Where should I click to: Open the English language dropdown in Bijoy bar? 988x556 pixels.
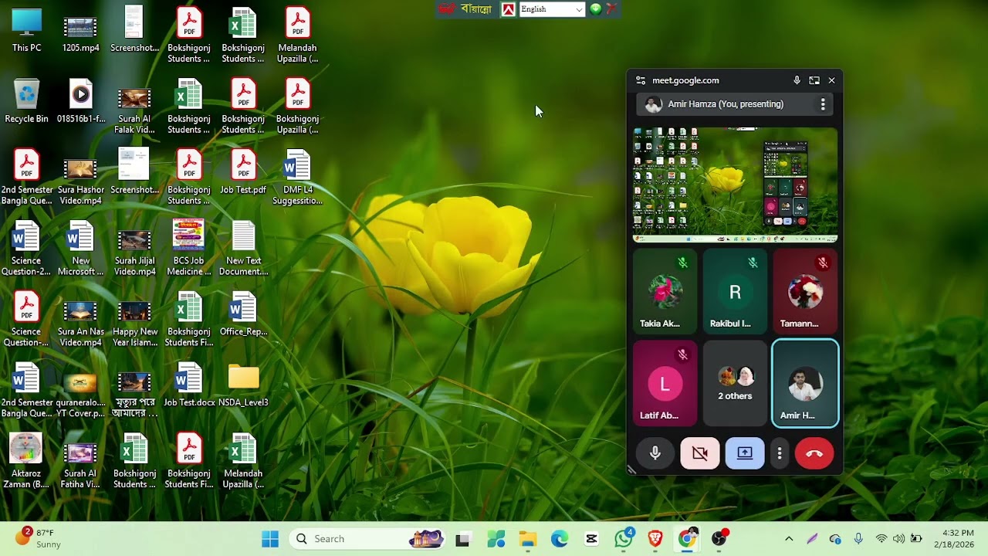(x=551, y=9)
